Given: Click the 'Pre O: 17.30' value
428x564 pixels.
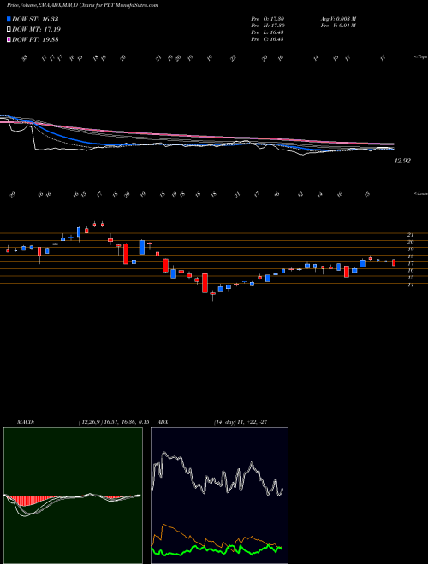Looking at the screenshot, I should pos(268,19).
